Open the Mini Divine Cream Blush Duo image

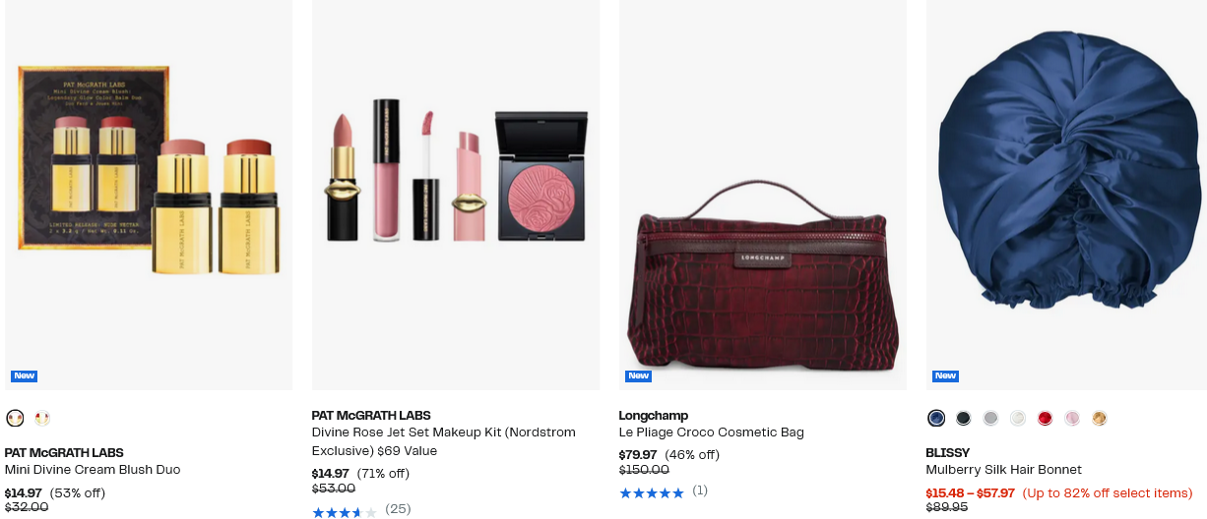149,195
